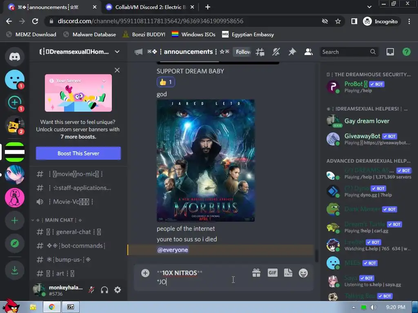Open the GIF picker
Image resolution: width=418 pixels, height=313 pixels.
(272, 273)
